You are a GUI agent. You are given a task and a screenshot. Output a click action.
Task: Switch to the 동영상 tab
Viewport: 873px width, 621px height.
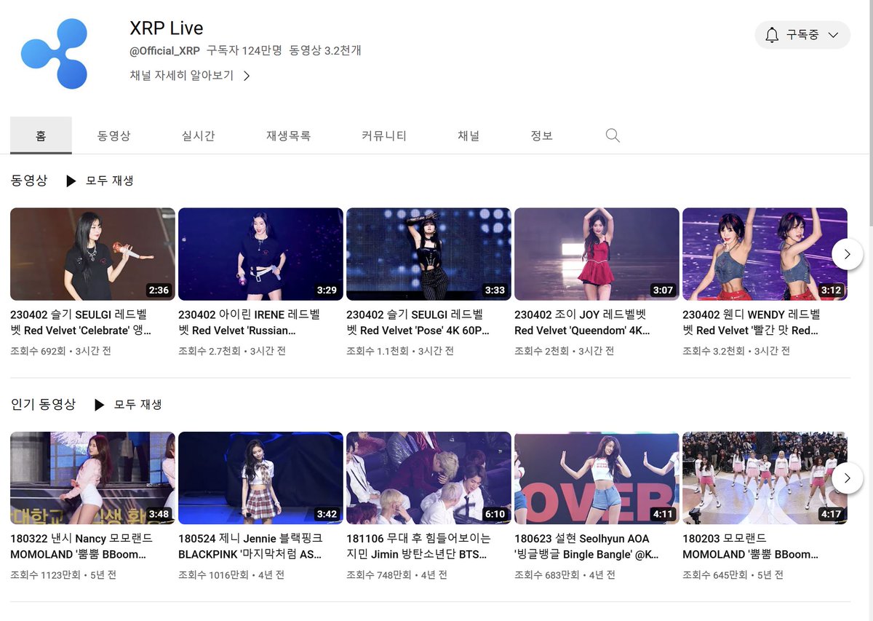tap(115, 135)
